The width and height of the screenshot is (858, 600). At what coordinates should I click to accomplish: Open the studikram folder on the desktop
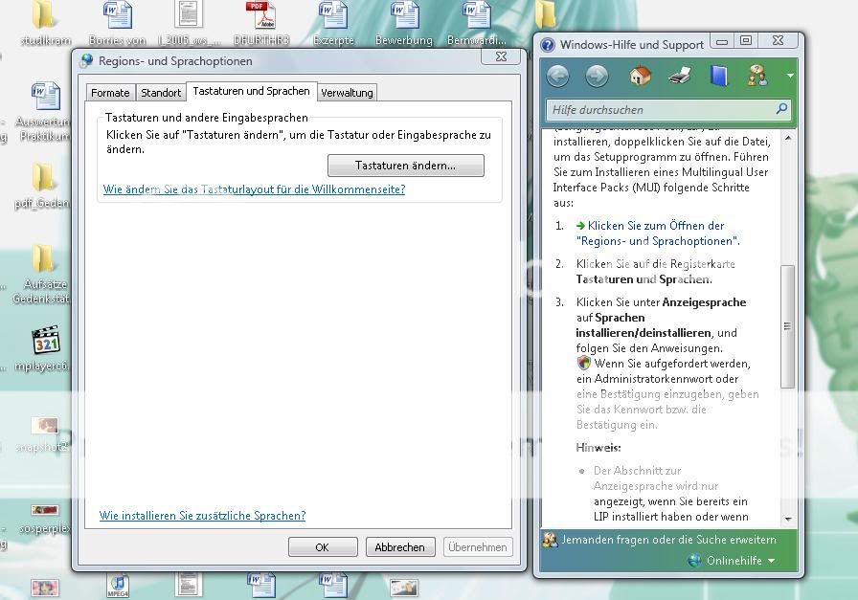45,23
